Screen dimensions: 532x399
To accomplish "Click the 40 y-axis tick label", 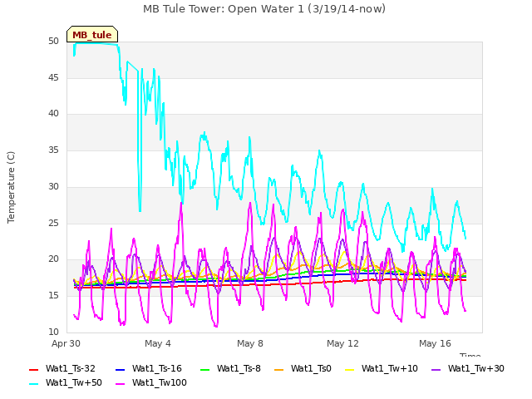I will (53, 113).
